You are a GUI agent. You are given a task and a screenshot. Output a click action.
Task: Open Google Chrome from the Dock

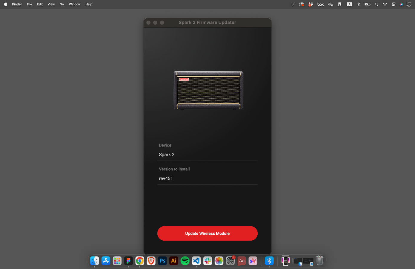[x=140, y=261]
